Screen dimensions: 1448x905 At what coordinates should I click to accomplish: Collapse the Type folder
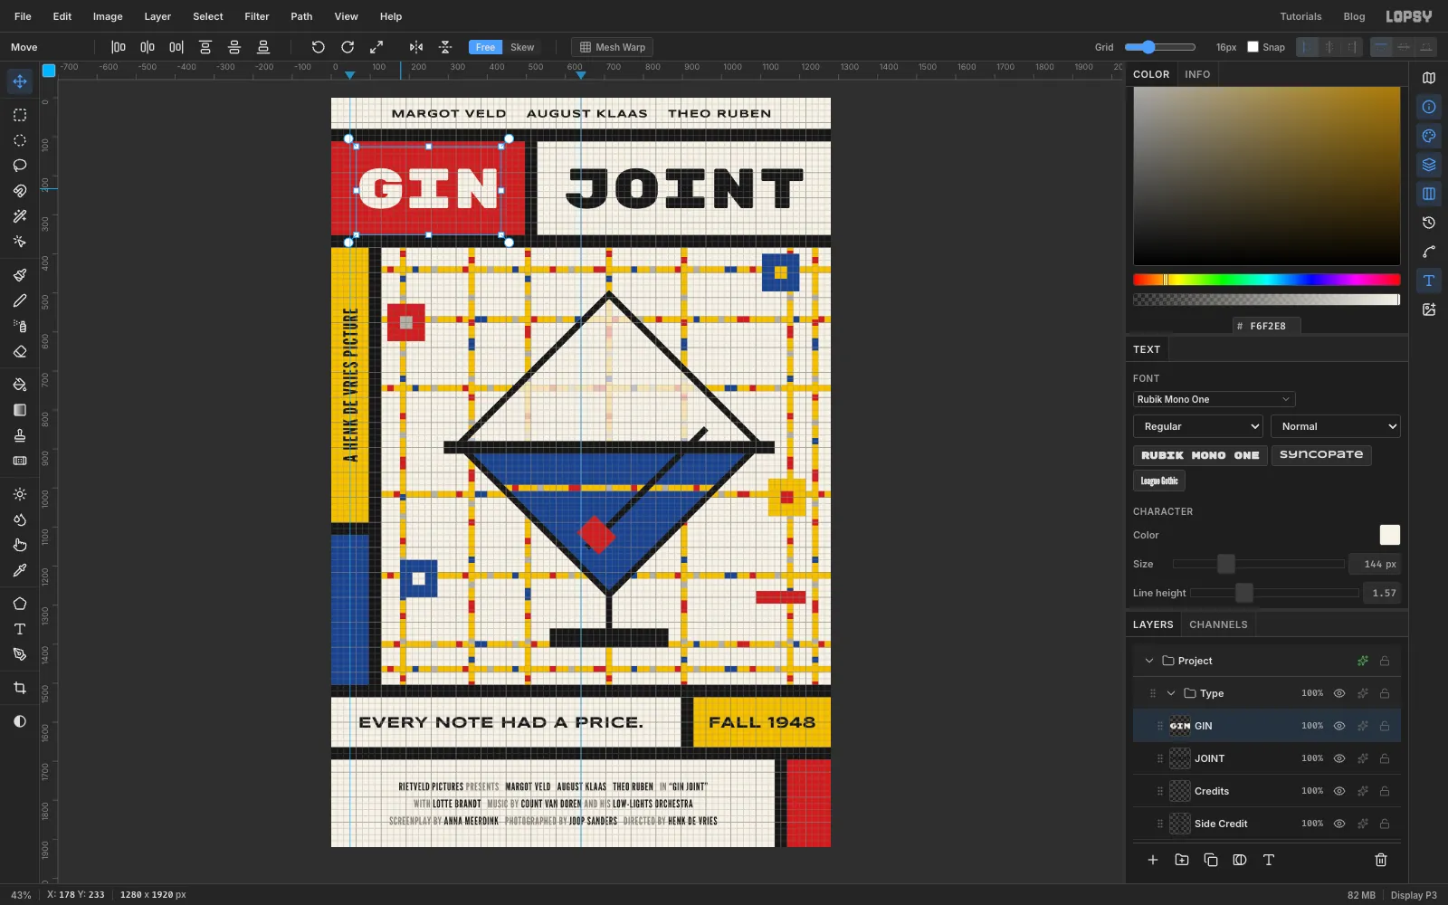[x=1171, y=693]
